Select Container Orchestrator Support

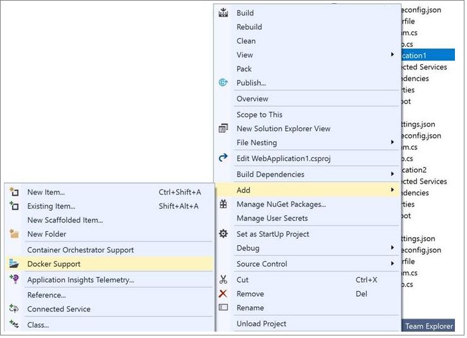80,250
